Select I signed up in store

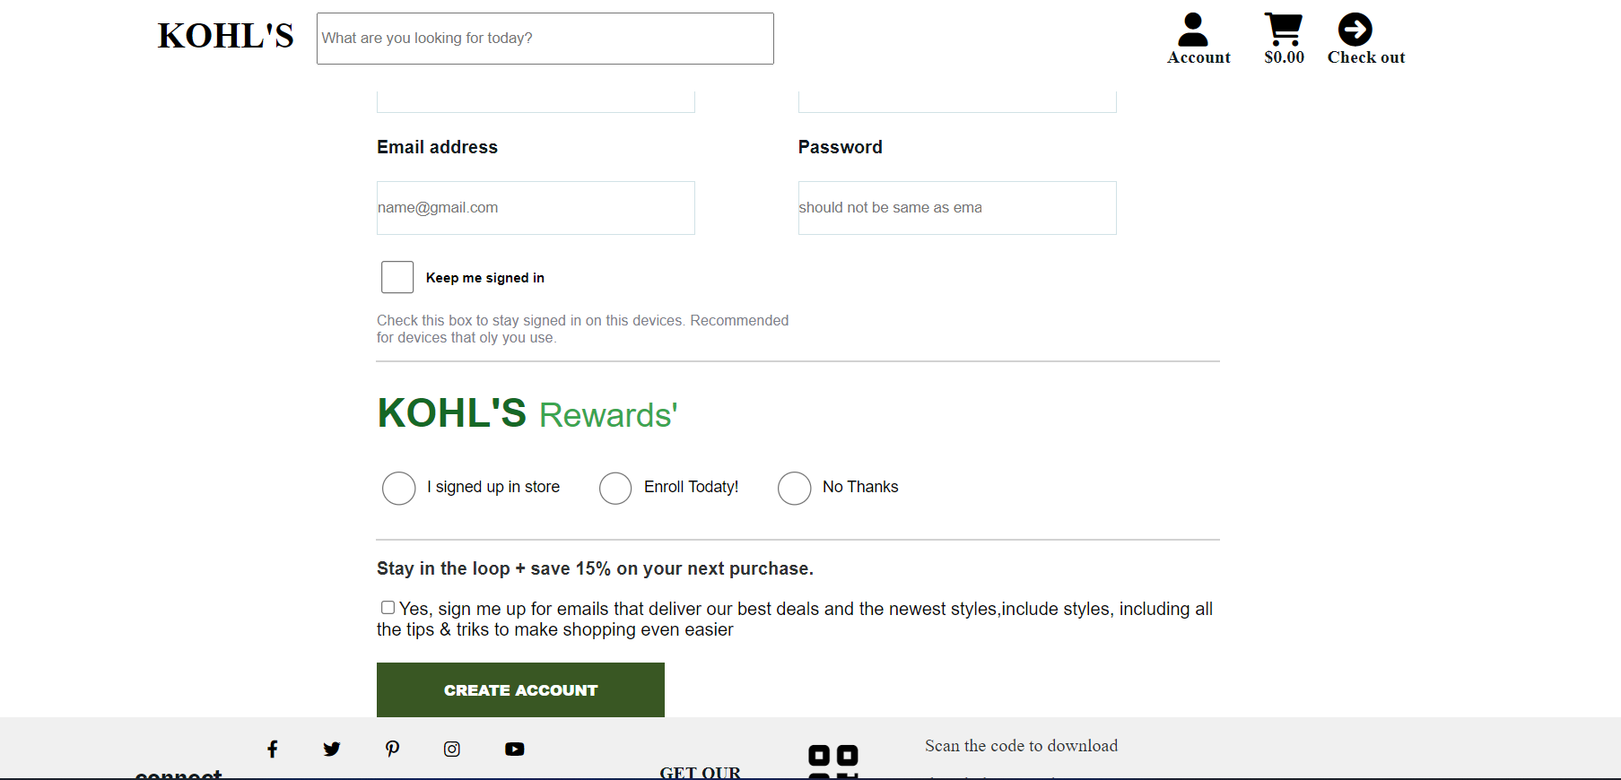398,488
